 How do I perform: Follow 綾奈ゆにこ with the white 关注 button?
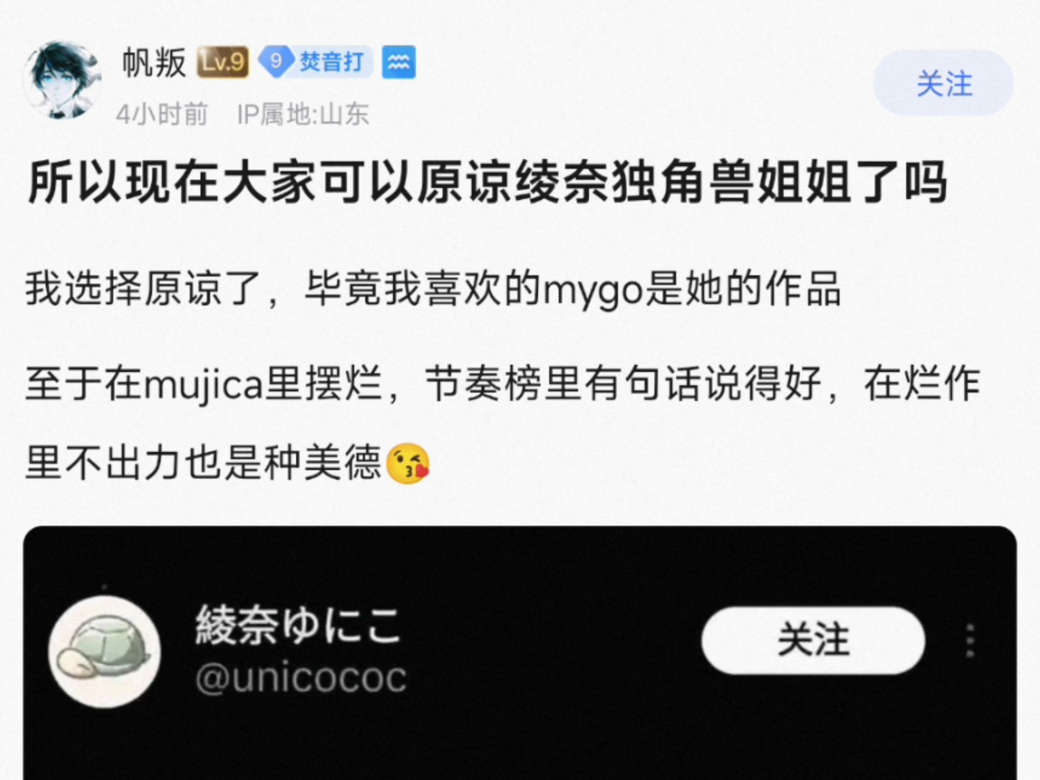pos(813,640)
